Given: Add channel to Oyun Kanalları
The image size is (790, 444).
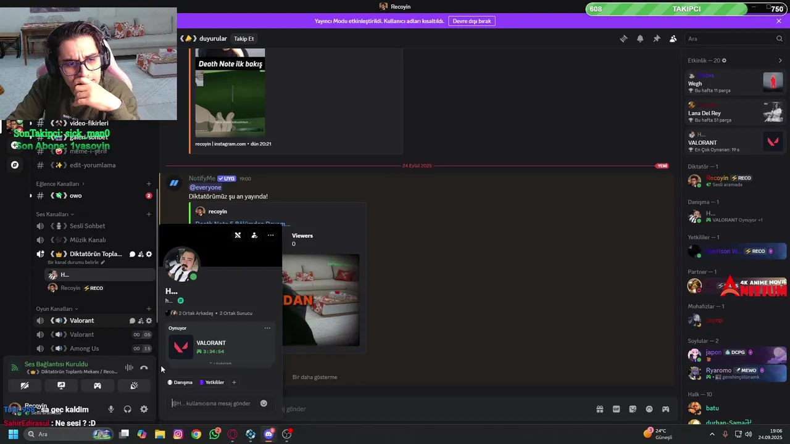Looking at the screenshot, I should (x=149, y=308).
